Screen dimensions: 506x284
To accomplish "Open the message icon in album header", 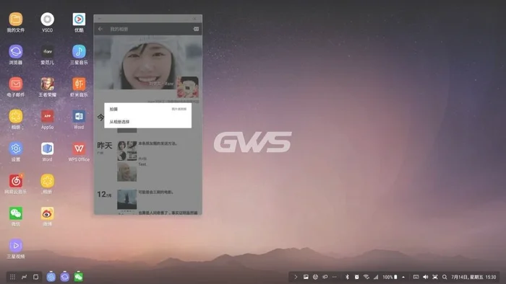I will pos(196,29).
